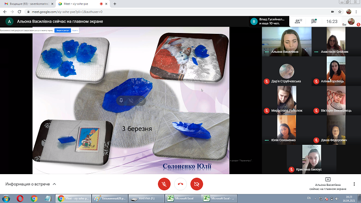361x203 pixels.
Task: Reload the Meet page
Action: (19, 12)
